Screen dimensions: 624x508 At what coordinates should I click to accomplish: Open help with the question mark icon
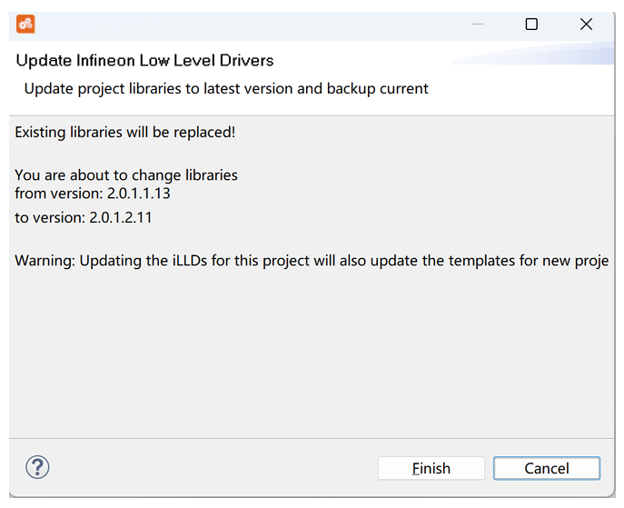[37, 467]
